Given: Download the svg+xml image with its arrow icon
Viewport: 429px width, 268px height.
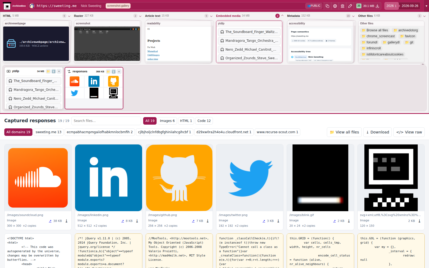Looking at the screenshot, I should [419, 221].
